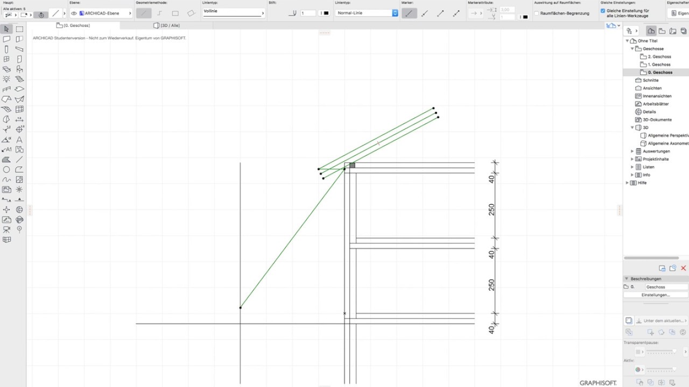This screenshot has width=689, height=387.
Task: Open the Normal-Linie category dropdown
Action: coord(367,13)
